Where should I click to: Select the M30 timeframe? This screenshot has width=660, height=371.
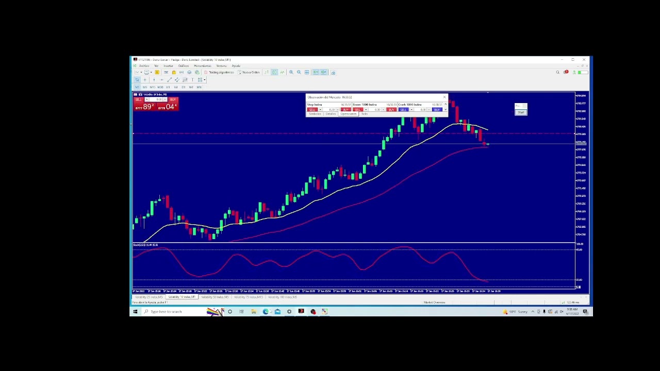(160, 87)
